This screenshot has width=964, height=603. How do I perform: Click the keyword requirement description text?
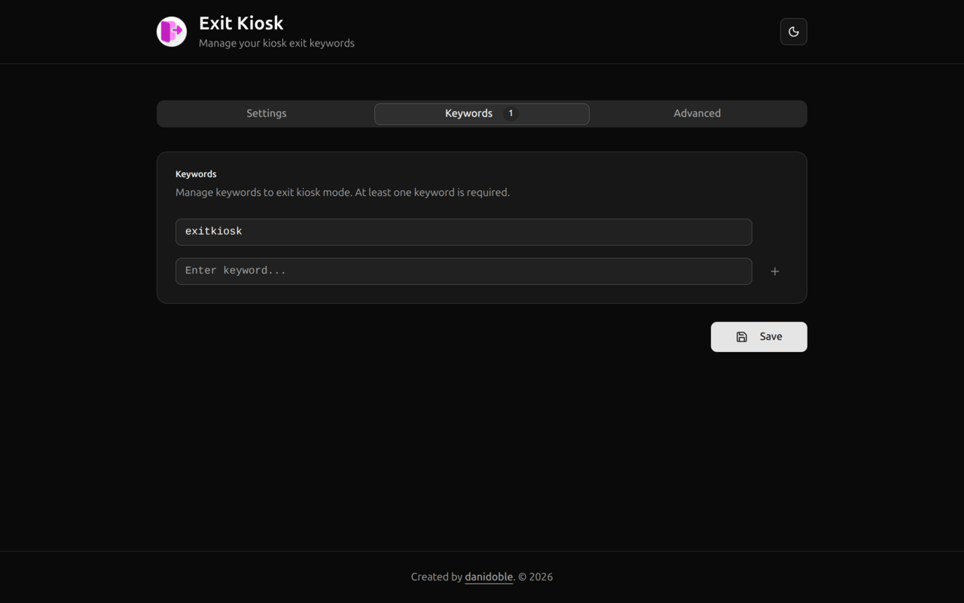(342, 193)
